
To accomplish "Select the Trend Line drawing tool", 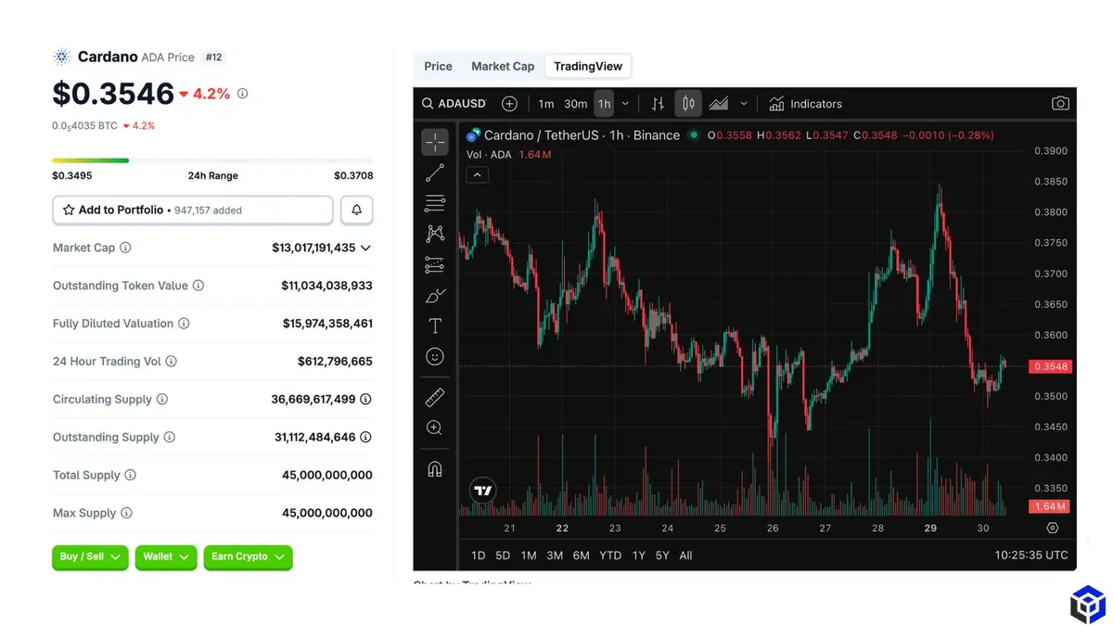I will [434, 172].
